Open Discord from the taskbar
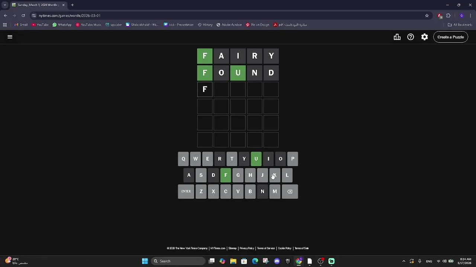 (277, 261)
